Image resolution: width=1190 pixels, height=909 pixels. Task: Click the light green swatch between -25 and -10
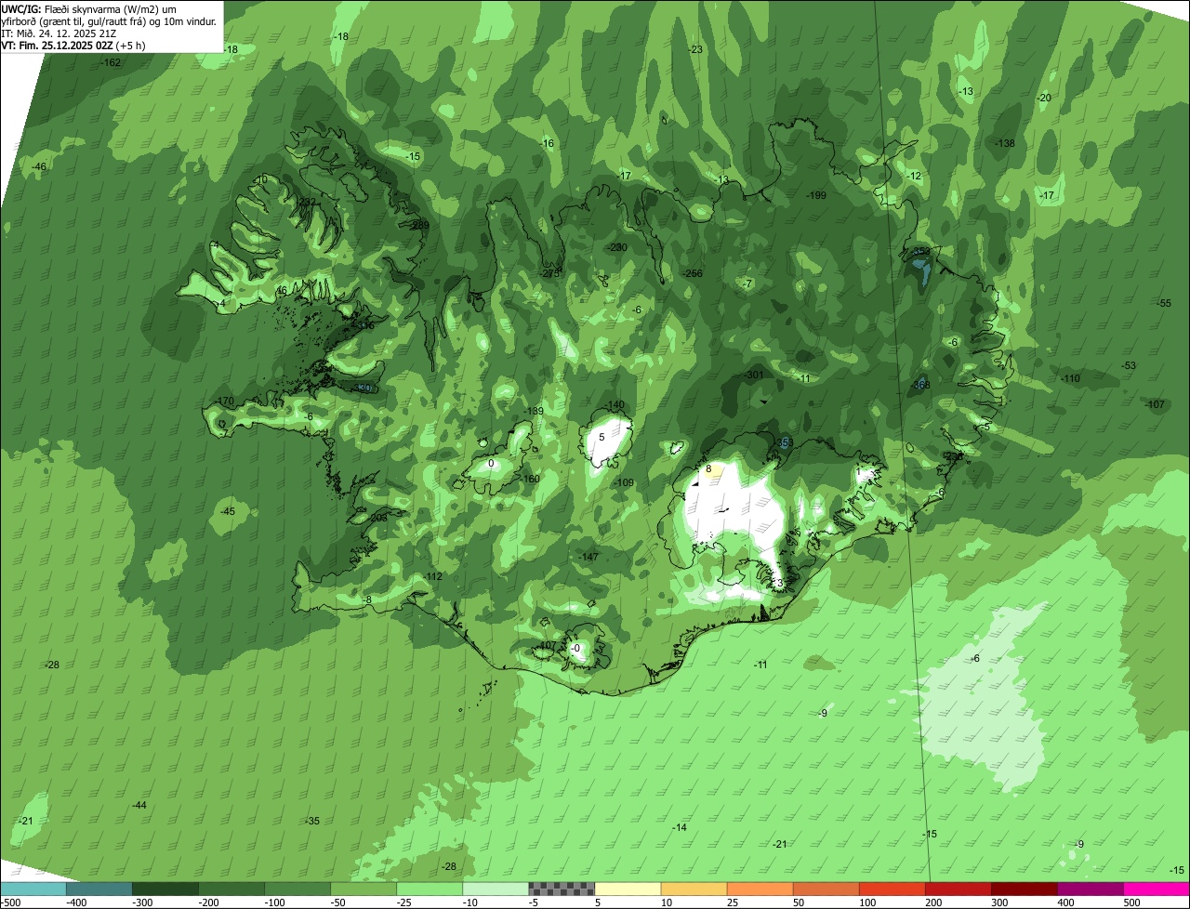(x=430, y=889)
